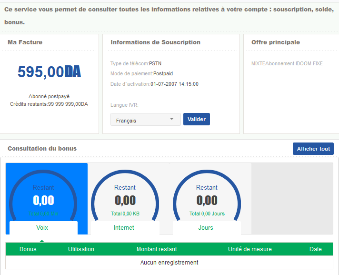Click the Ma Facture panel heading
Screen dimensions: 339x275
click(x=25, y=42)
